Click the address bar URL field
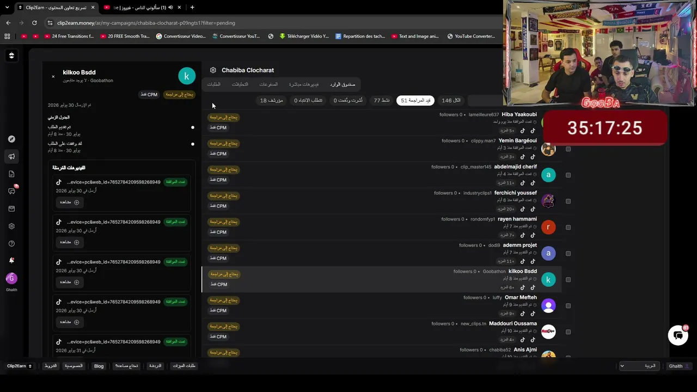 272,23
